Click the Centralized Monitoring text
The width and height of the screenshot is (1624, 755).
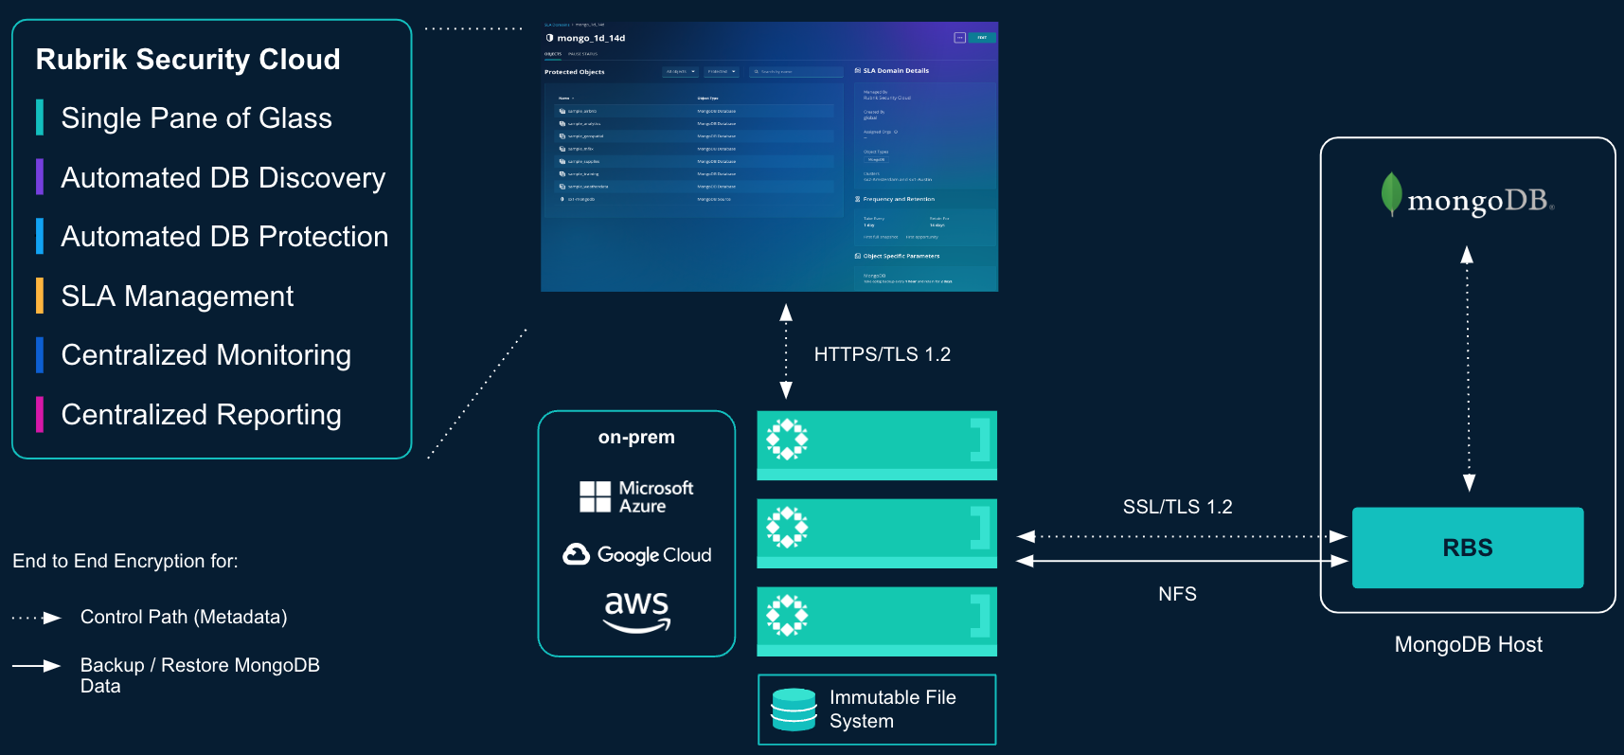coord(206,354)
